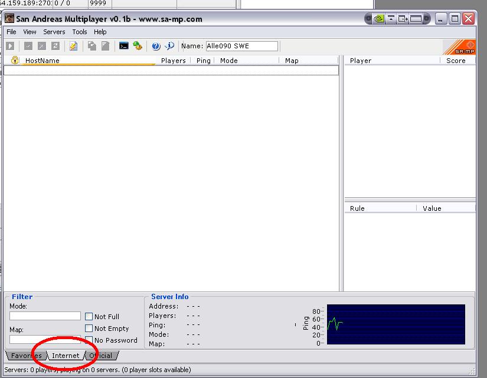Enable the No Password filter checkbox
487x378 pixels.
[x=89, y=340]
